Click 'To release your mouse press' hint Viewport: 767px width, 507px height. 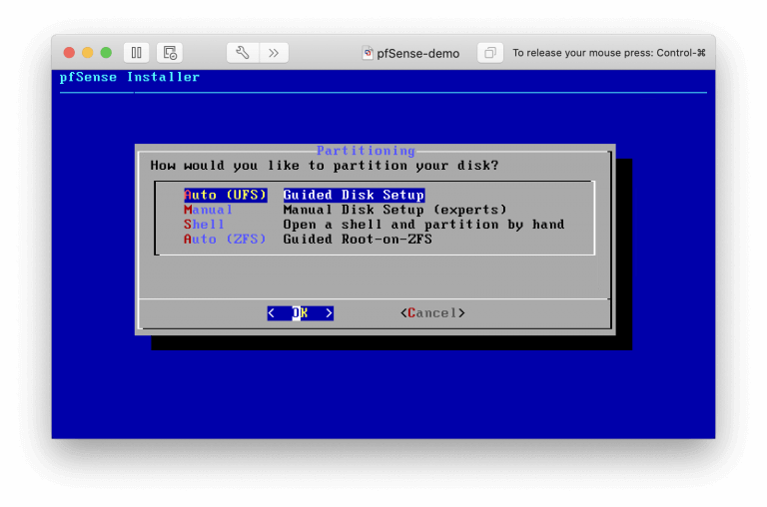pos(609,53)
